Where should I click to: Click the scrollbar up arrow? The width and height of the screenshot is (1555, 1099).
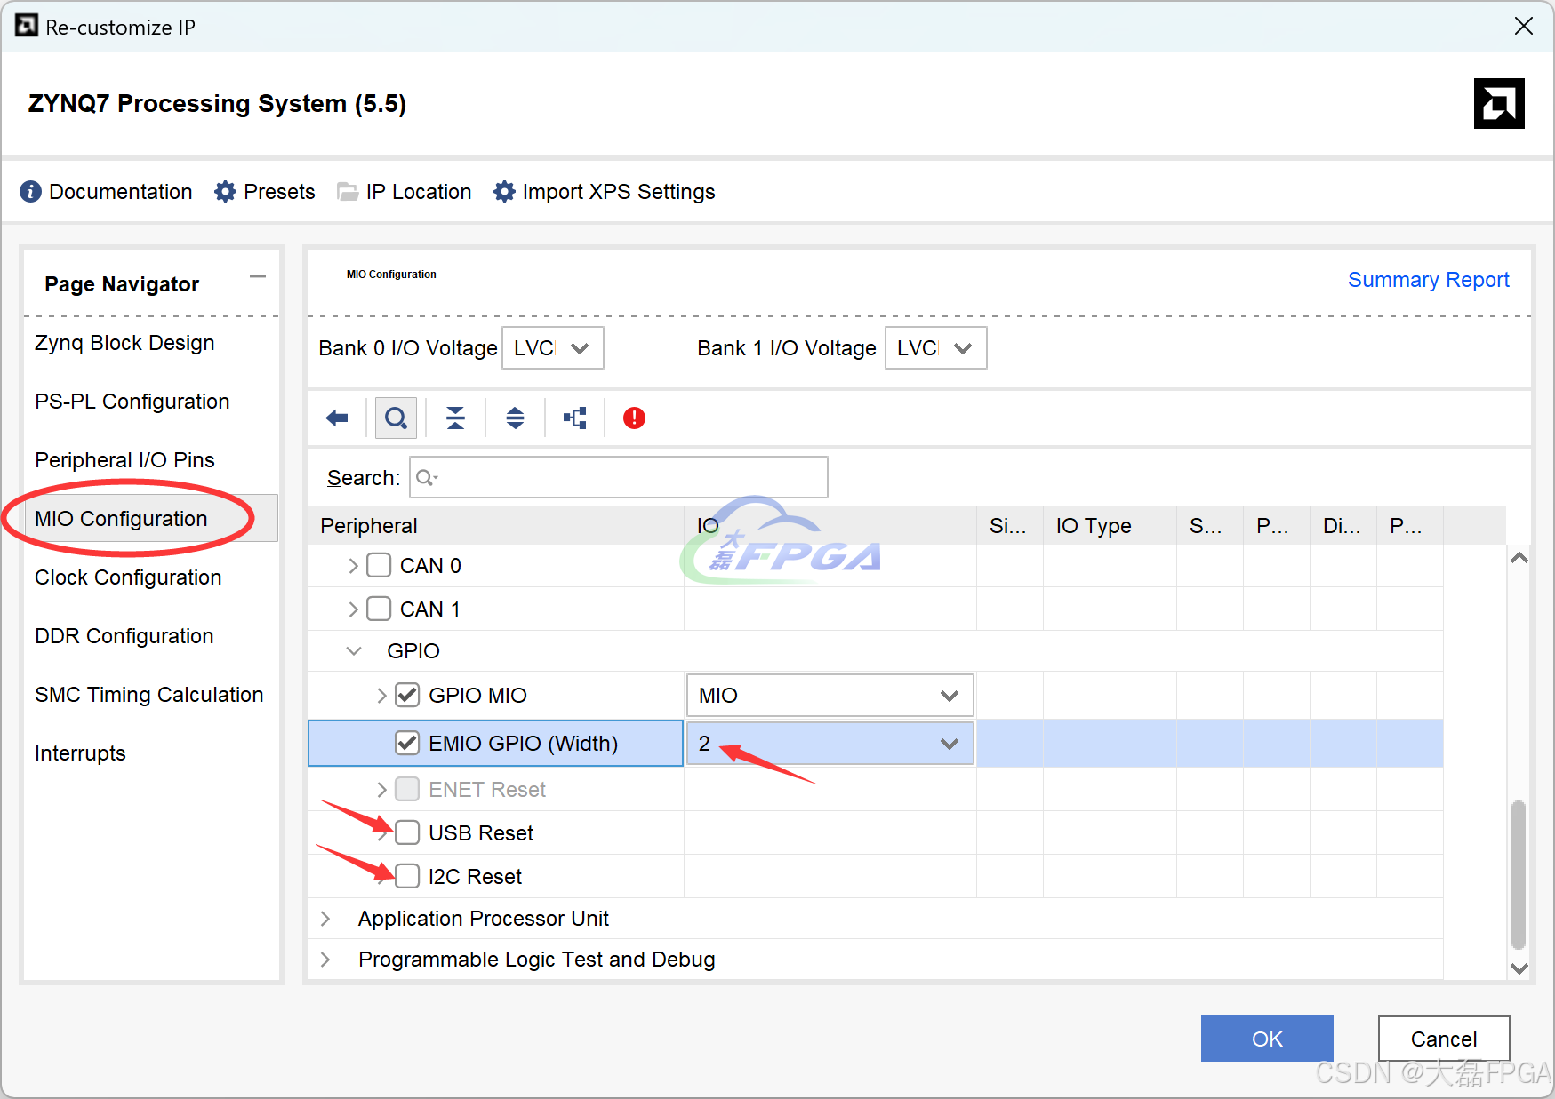pyautogui.click(x=1519, y=558)
